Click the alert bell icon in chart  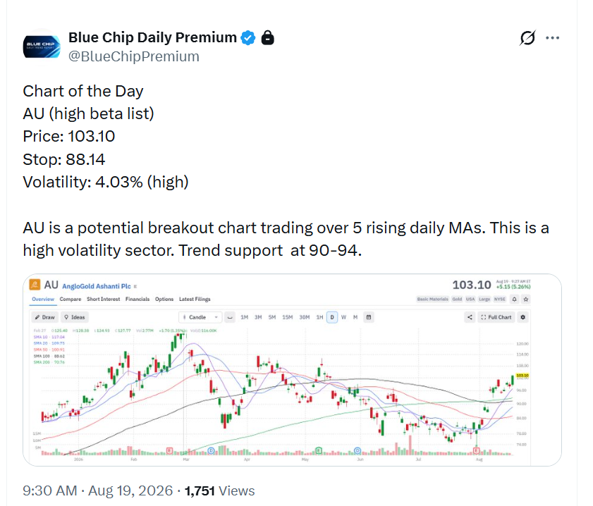(514, 300)
